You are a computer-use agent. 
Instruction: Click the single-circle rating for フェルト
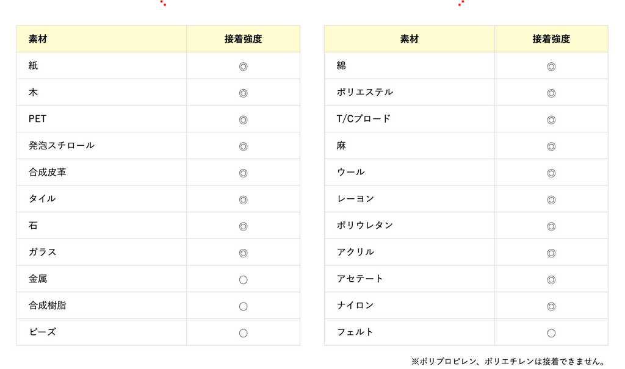click(551, 333)
